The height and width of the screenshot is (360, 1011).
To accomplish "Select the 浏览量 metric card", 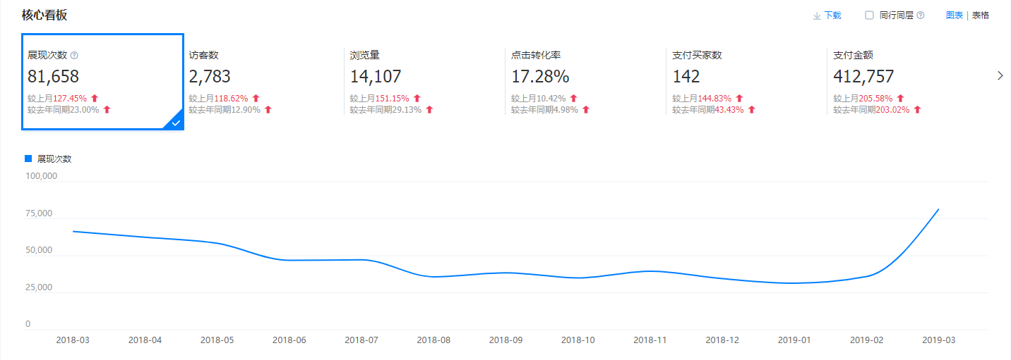I will [422, 81].
